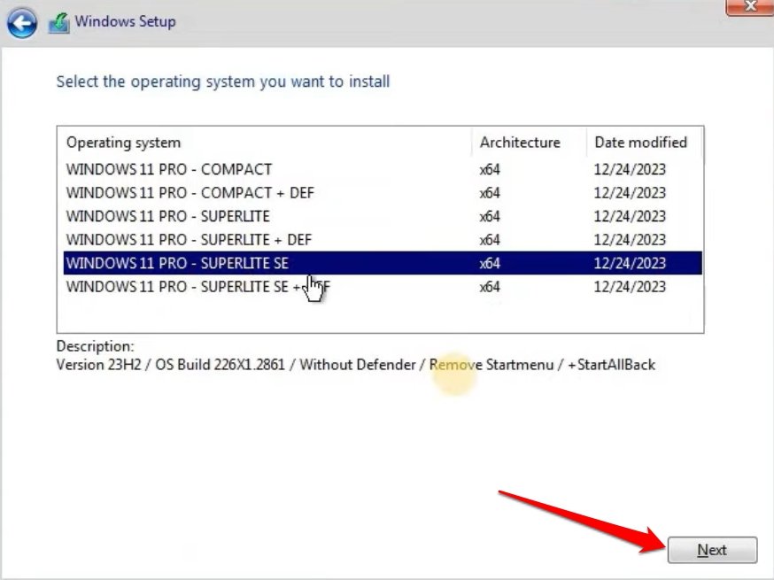Go back with the blue arrow button

(22, 23)
